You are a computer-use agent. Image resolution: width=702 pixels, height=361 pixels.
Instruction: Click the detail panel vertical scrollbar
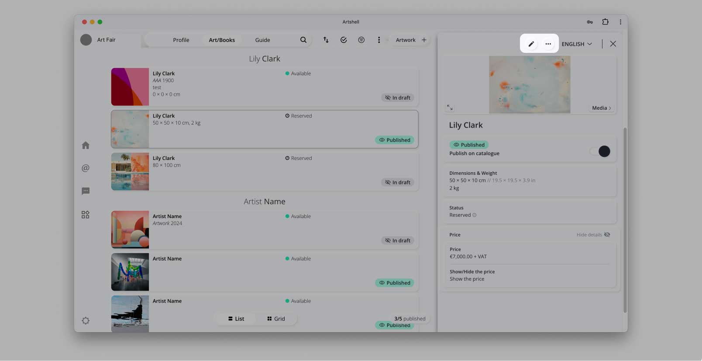tap(625, 220)
